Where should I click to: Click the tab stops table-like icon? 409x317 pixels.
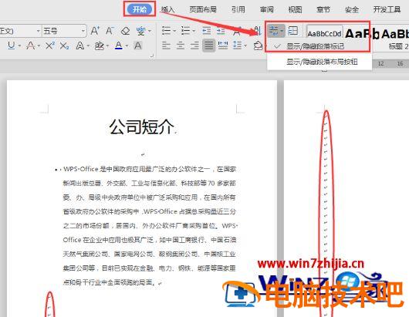[x=293, y=31]
